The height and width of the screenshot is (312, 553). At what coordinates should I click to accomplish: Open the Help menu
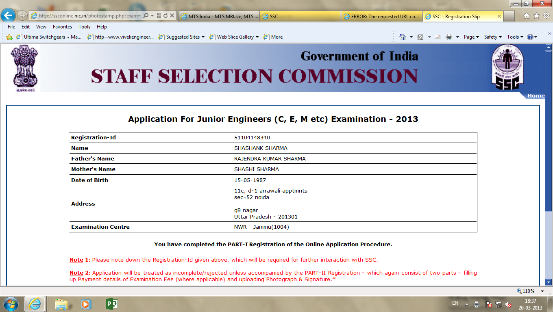(x=102, y=27)
